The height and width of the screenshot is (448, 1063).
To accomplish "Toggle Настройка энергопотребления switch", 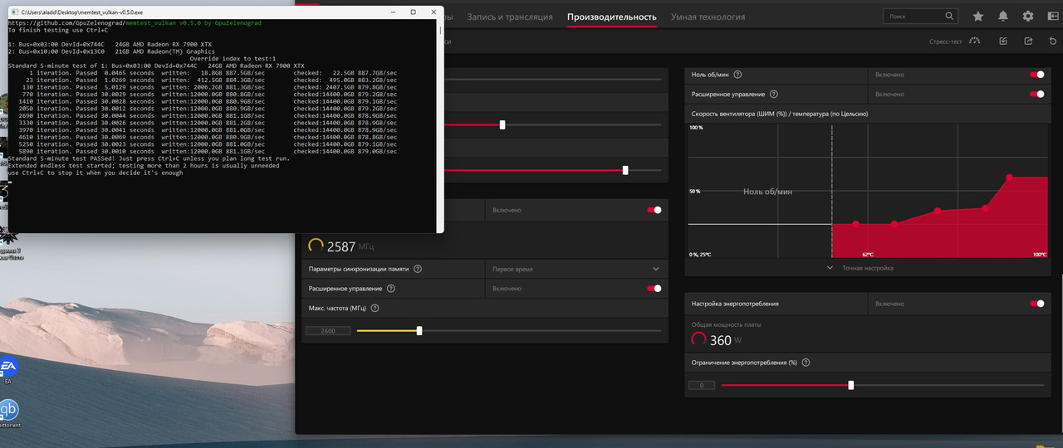I will tap(1037, 304).
